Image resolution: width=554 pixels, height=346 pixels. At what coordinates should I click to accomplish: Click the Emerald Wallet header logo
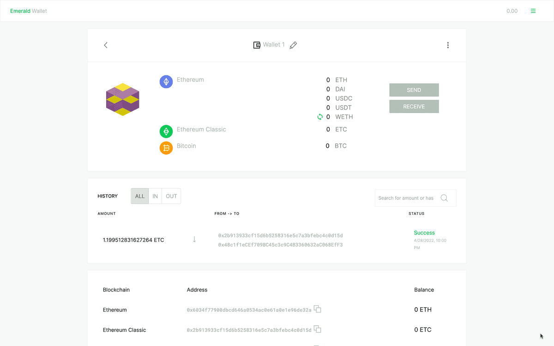coord(29,11)
